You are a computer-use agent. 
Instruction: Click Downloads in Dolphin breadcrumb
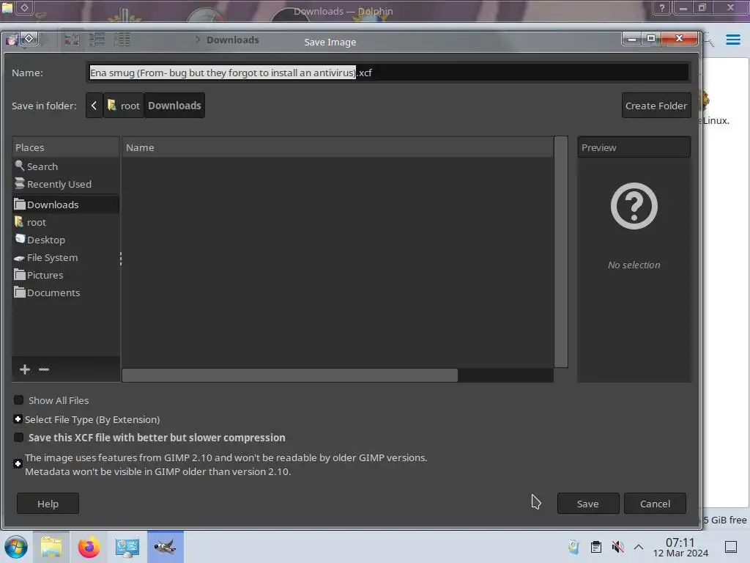click(232, 40)
